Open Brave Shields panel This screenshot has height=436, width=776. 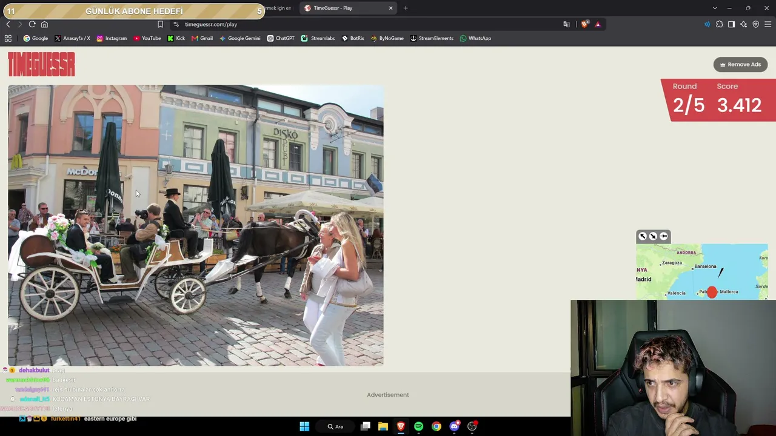point(584,24)
